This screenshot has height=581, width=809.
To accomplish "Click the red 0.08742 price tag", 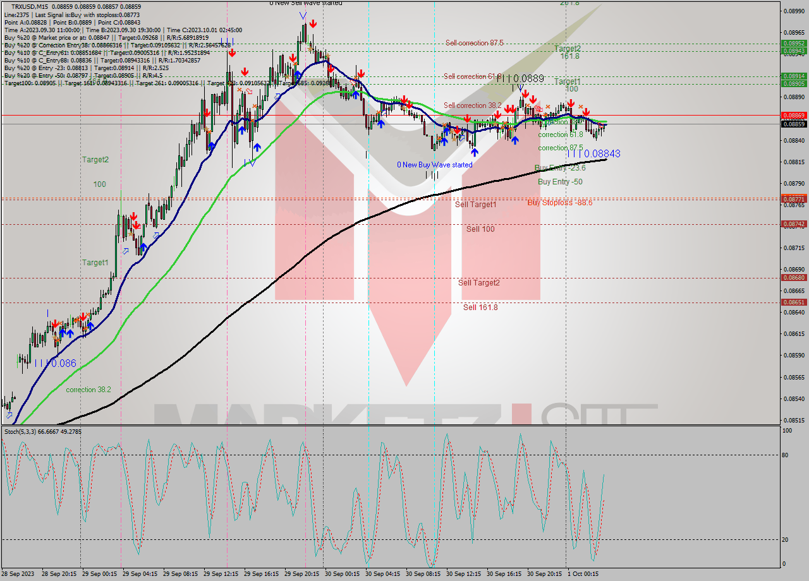I will [x=794, y=224].
